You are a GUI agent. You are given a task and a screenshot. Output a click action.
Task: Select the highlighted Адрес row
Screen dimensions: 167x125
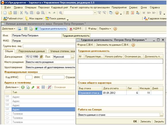pos(40,110)
